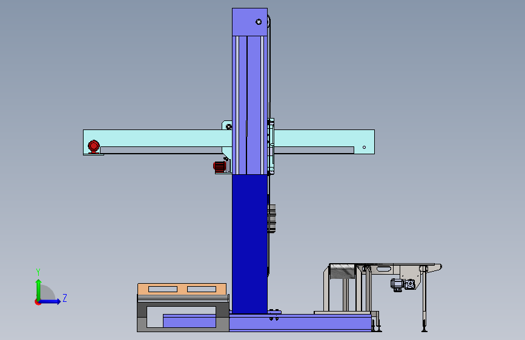Select the red motor at beam's left end

[x=94, y=146]
